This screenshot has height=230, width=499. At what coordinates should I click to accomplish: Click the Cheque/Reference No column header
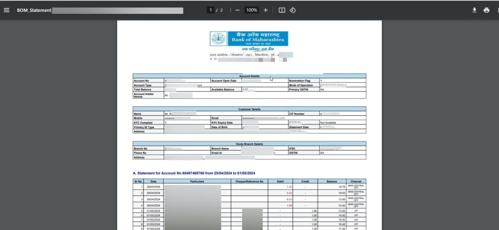click(x=249, y=181)
